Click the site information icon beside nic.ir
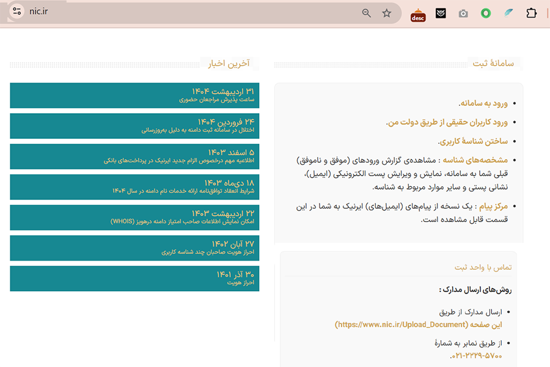Image resolution: width=550 pixels, height=367 pixels. coord(16,11)
